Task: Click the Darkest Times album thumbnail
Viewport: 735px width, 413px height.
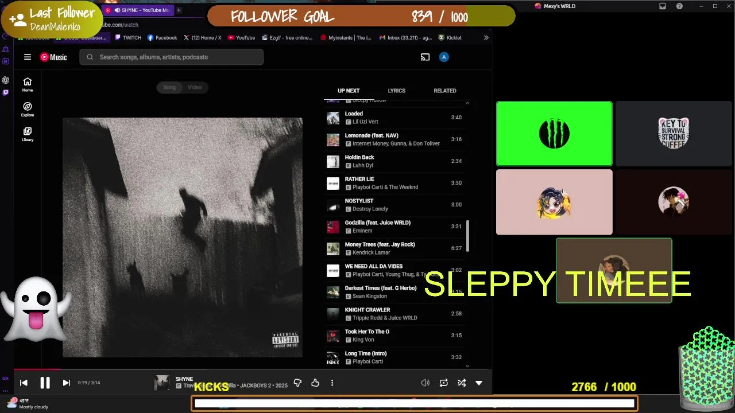Action: coord(333,292)
